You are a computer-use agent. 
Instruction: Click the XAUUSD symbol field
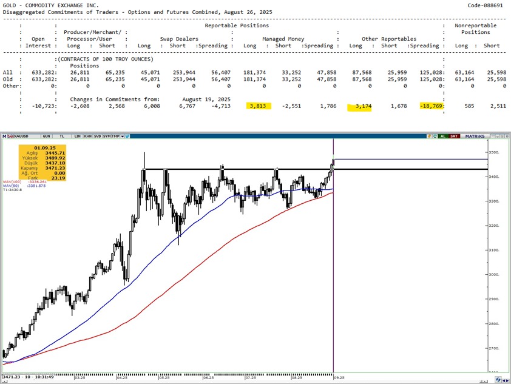(x=27, y=136)
